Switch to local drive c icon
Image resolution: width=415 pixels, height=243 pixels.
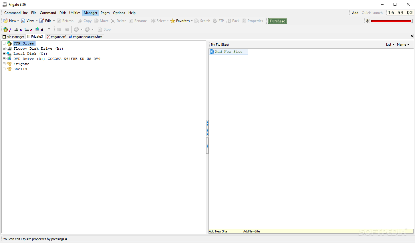[x=28, y=29]
